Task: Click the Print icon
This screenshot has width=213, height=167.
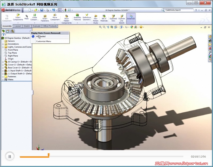Action: click(48, 10)
